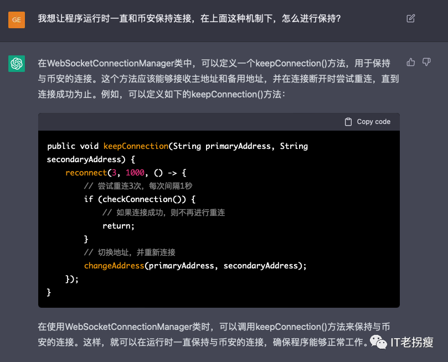Click the orange GE user avatar
The image size is (448, 362).
point(17,20)
